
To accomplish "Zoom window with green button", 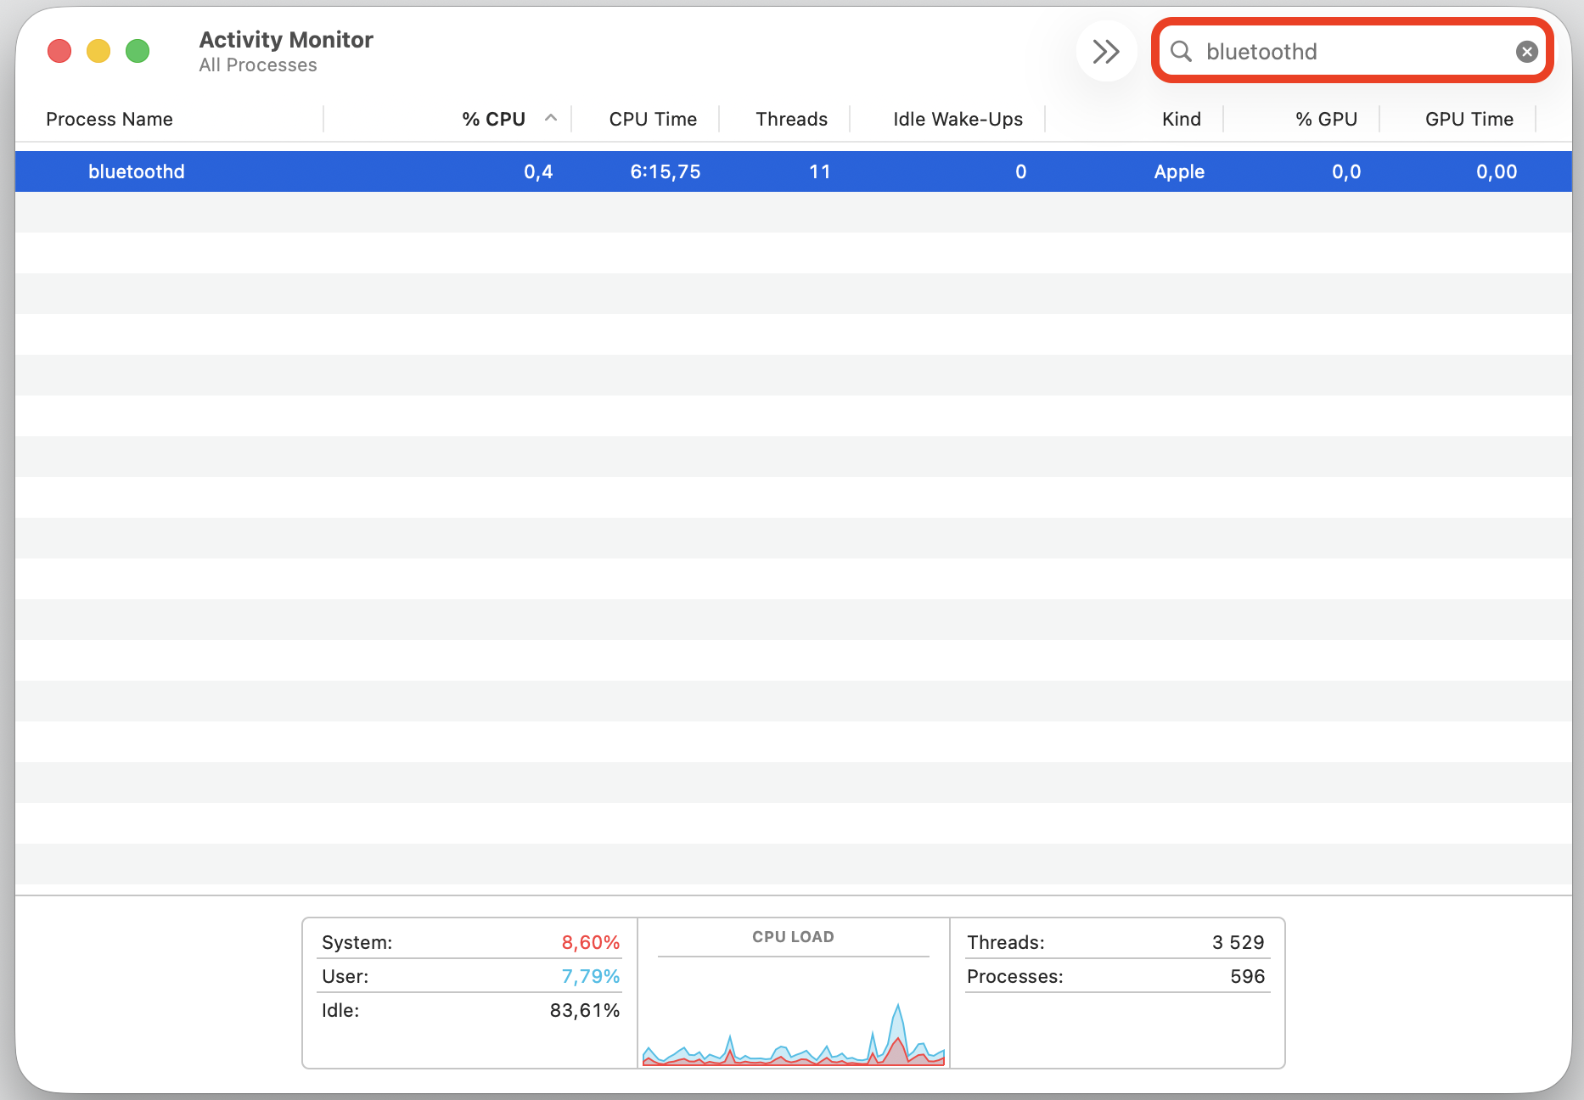I will pos(138,51).
